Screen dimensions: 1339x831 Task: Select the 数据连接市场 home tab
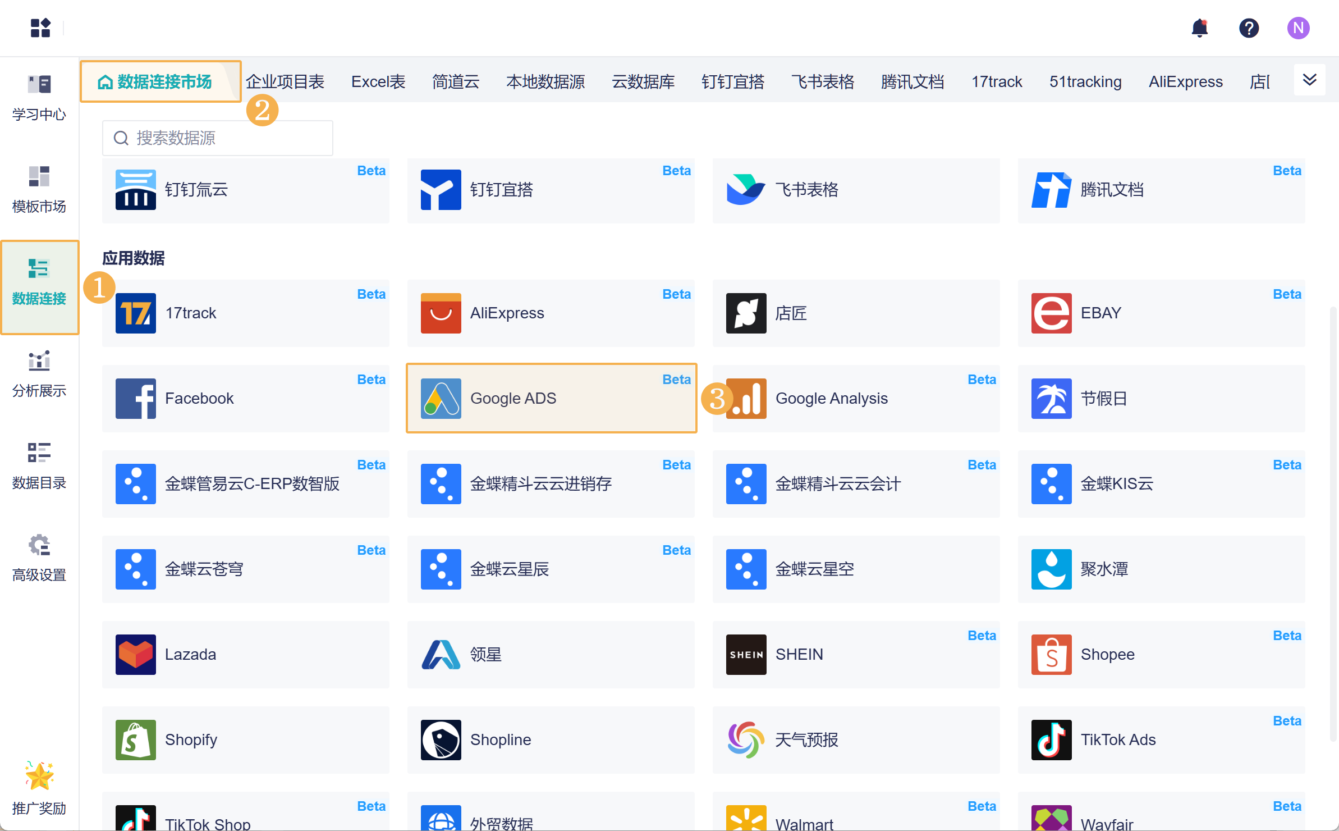point(161,82)
